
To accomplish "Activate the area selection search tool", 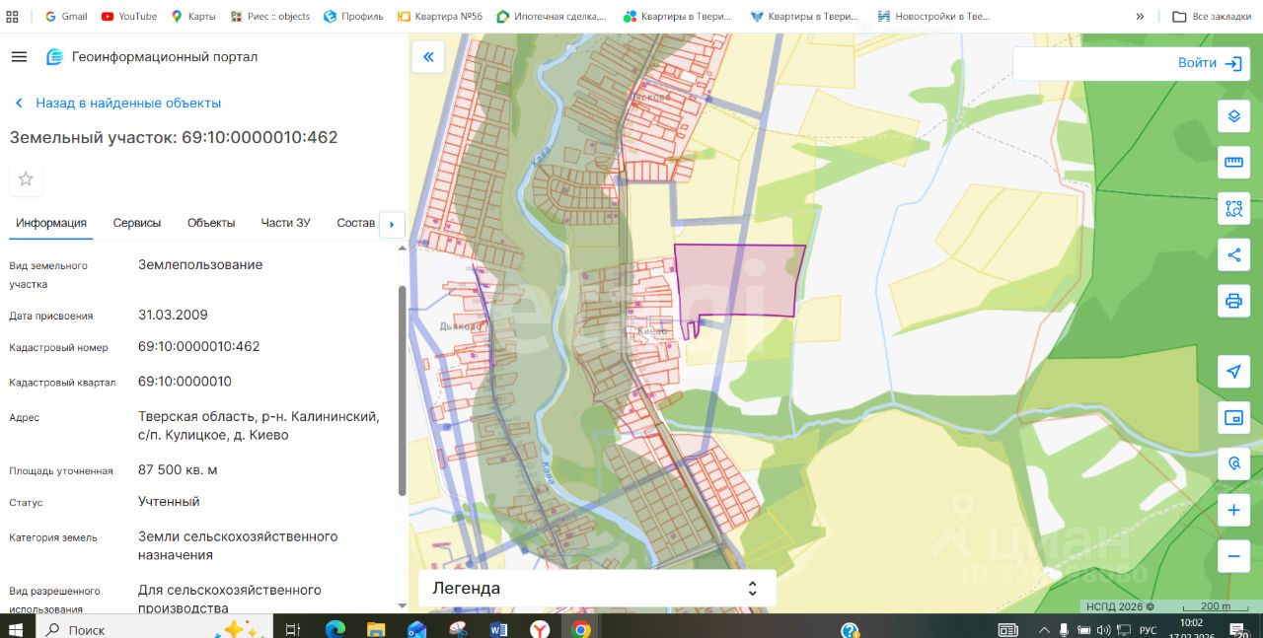I will pos(1233,208).
